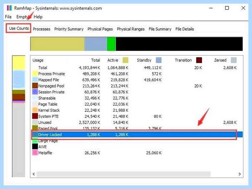Switch to the File Summary tab
Viewport: 252px width, 189px height.
[160, 29]
